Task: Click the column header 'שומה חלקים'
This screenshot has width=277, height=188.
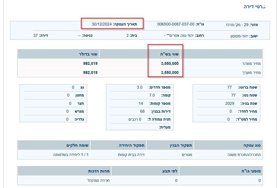Action: click(x=77, y=145)
